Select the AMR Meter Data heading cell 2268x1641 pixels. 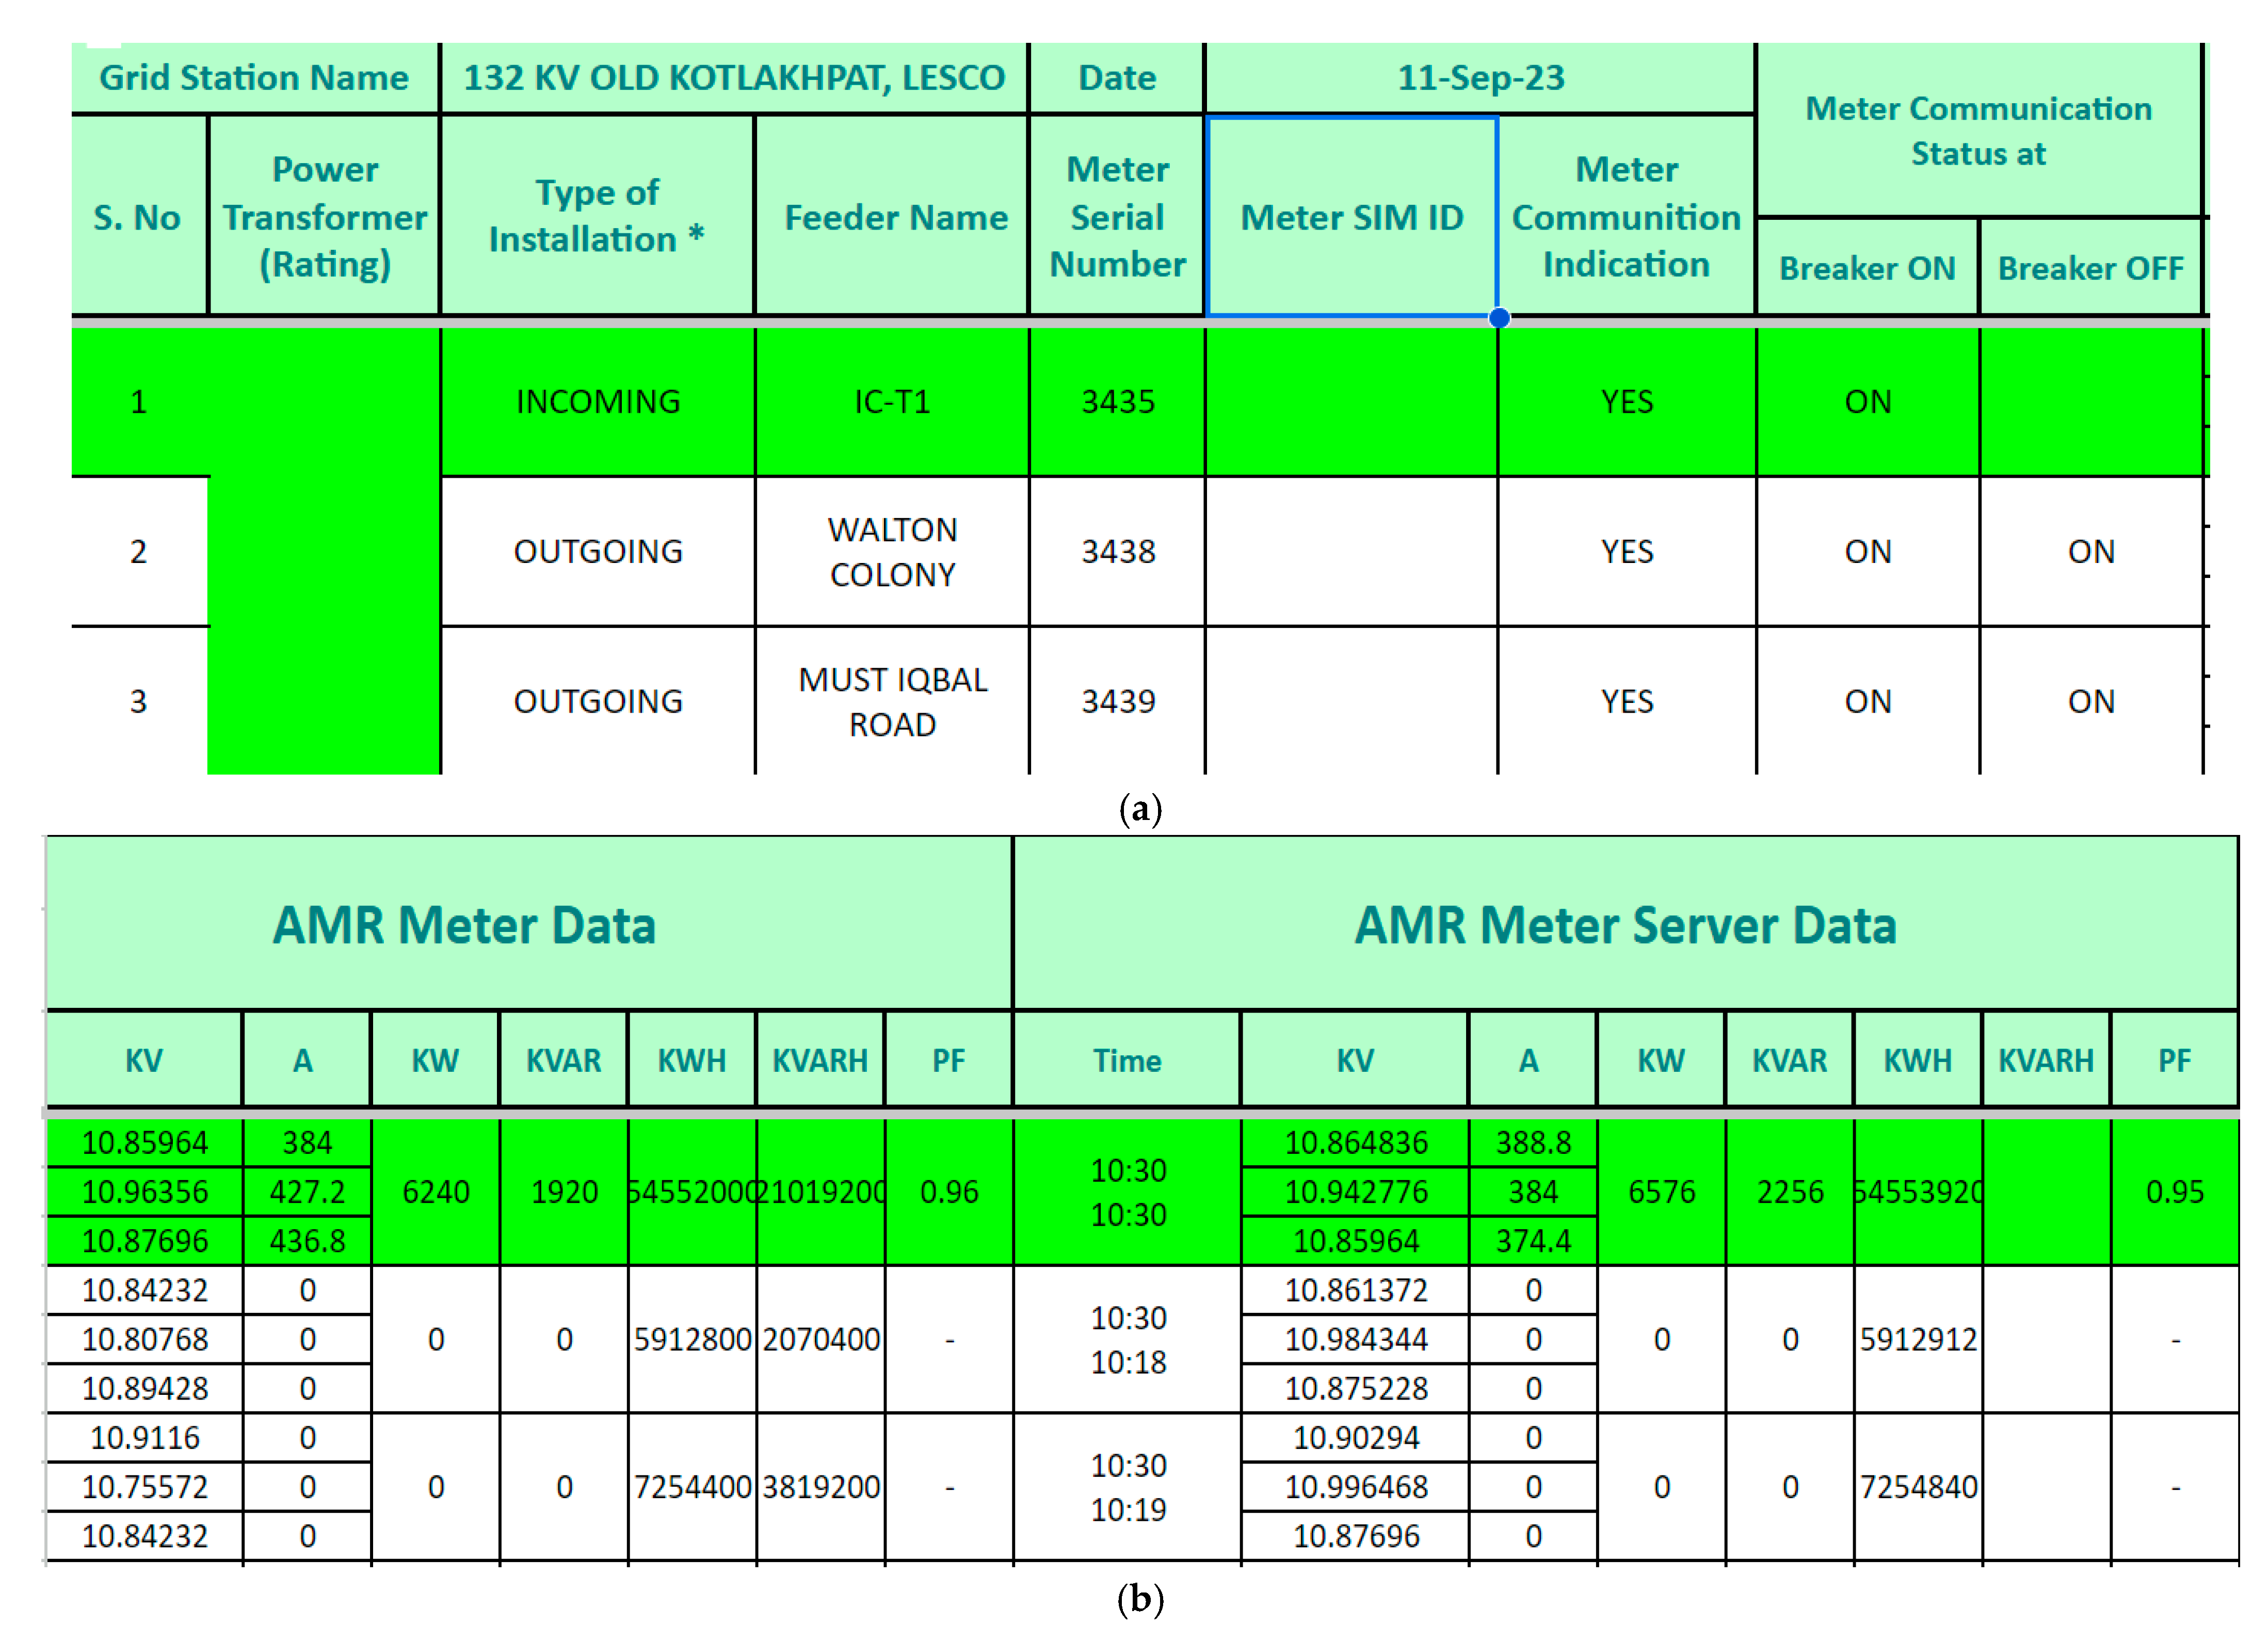click(464, 924)
